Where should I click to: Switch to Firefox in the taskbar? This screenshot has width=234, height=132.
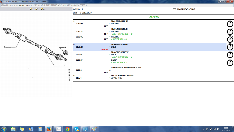point(49,129)
